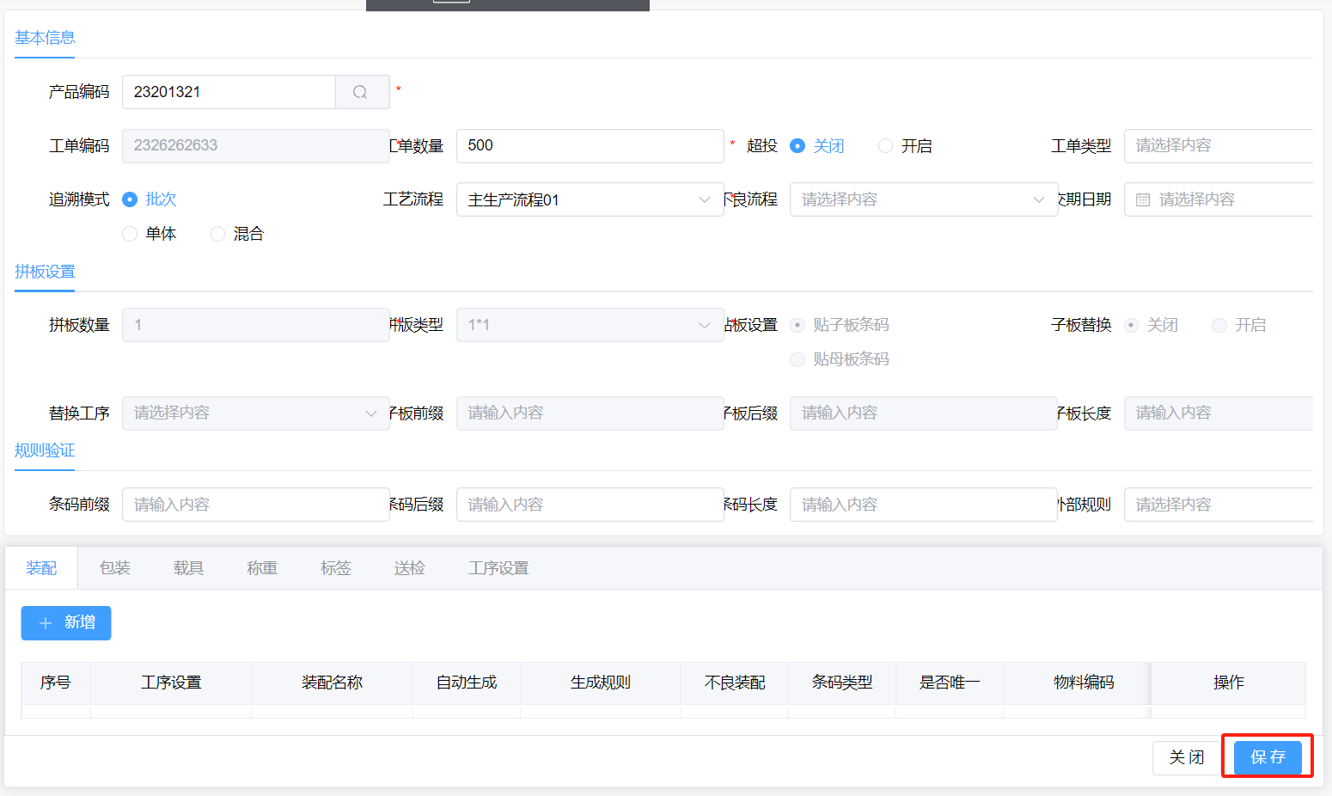The height and width of the screenshot is (796, 1332).
Task: Open the 不良流程 dropdown
Action: (923, 199)
